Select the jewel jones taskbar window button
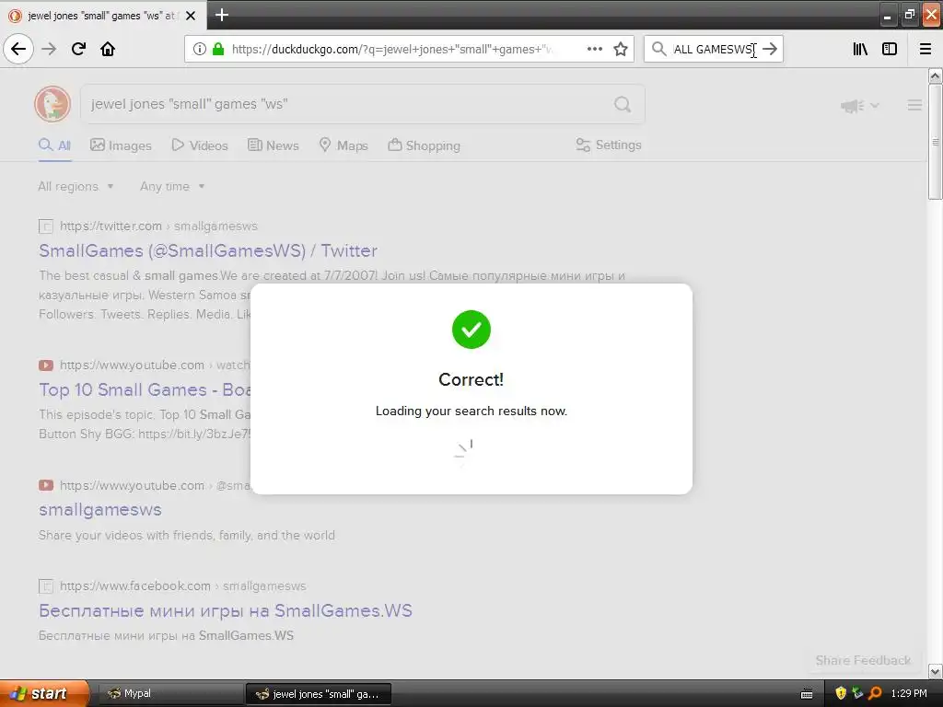Image resolution: width=943 pixels, height=707 pixels. (x=319, y=694)
